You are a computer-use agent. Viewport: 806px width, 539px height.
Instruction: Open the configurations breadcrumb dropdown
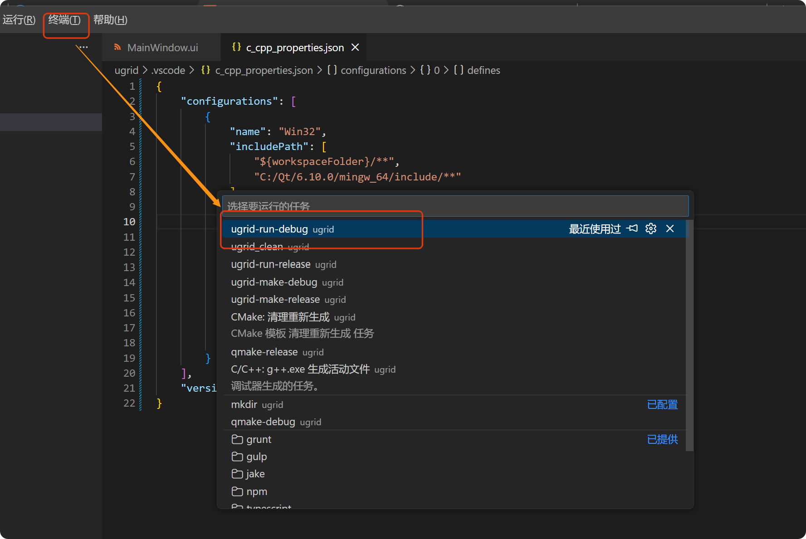[373, 70]
